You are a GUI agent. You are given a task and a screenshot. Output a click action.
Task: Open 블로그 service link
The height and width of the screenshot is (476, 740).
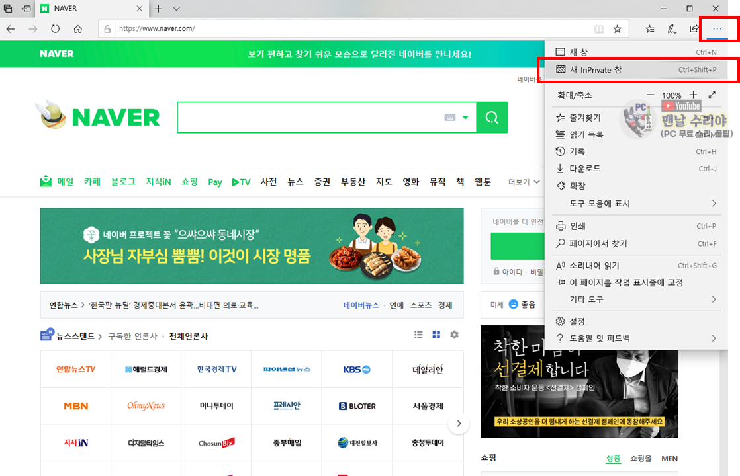pos(123,181)
